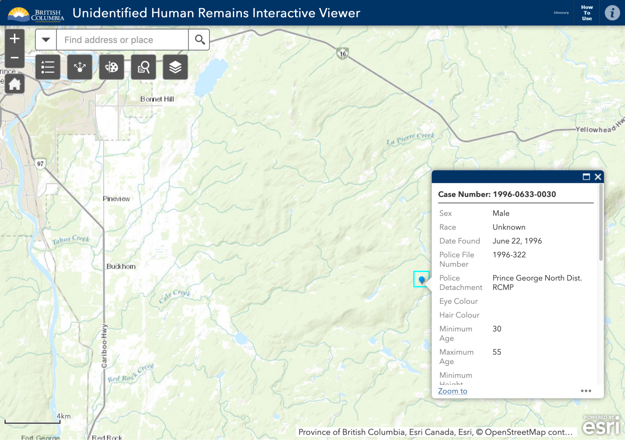
Task: Dock the popup using the square icon
Action: (x=587, y=176)
